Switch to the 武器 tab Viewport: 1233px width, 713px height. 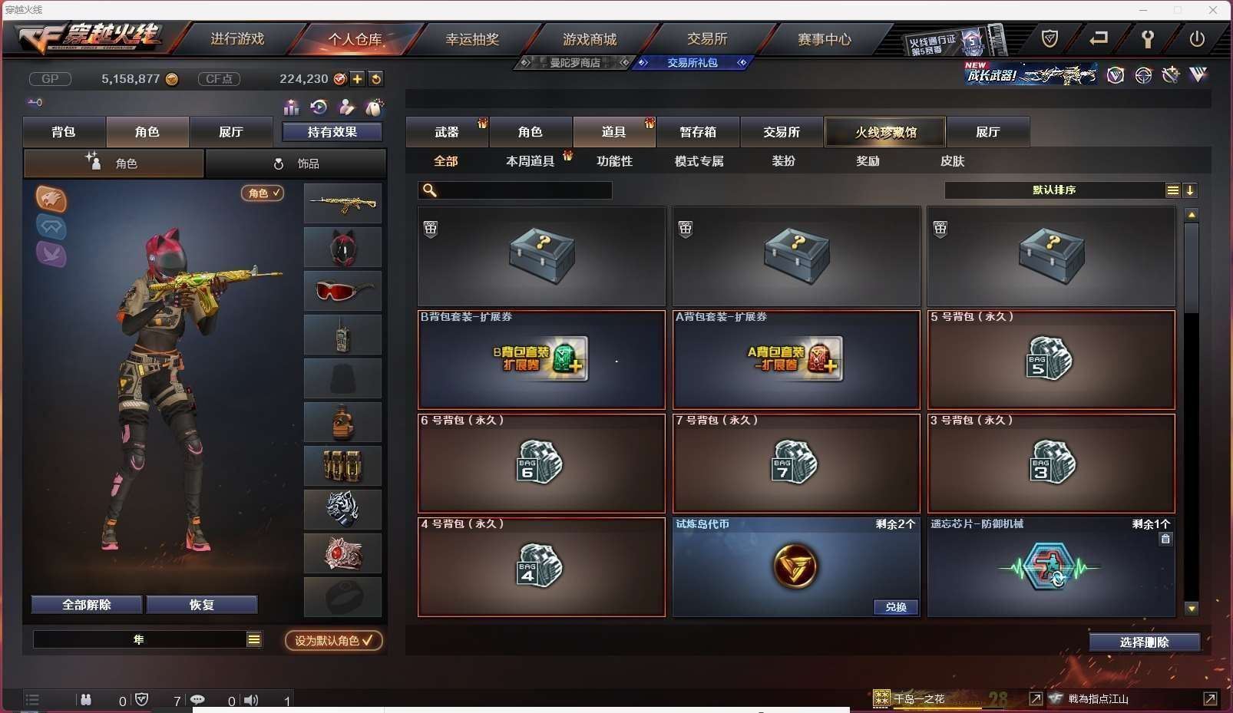[447, 132]
